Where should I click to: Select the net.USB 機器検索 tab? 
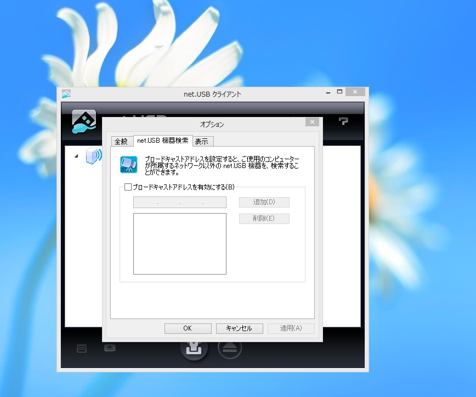163,141
